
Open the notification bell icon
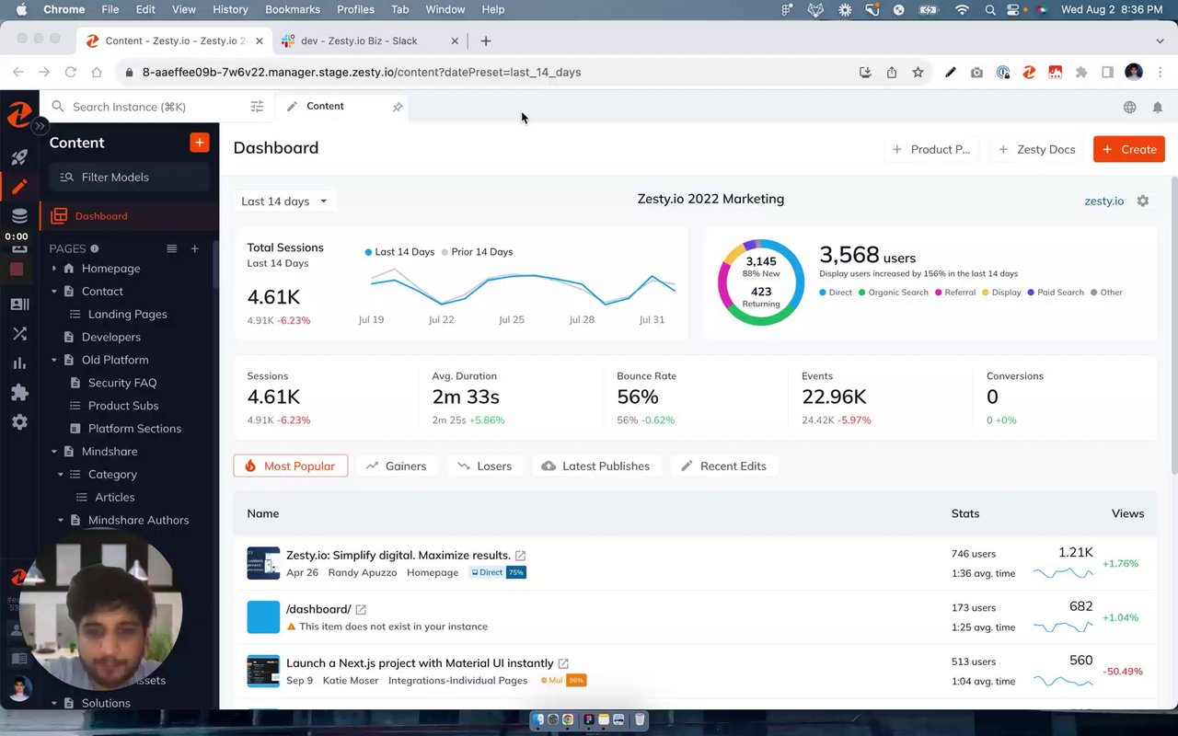1158,108
